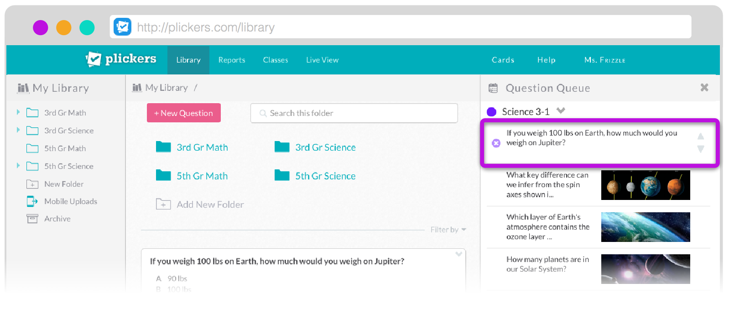Click the Search this folder field

coord(354,113)
